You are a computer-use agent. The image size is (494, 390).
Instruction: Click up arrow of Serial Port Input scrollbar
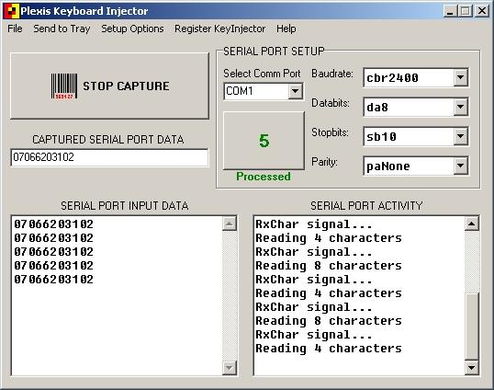tap(230, 224)
